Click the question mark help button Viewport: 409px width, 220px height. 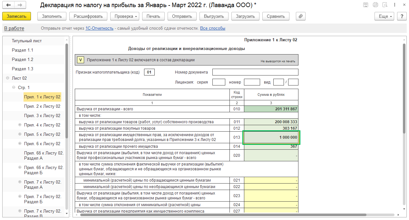[402, 16]
